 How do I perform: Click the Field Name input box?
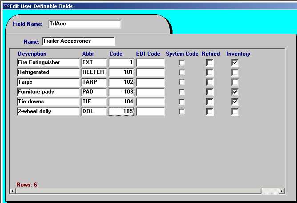tap(84, 24)
